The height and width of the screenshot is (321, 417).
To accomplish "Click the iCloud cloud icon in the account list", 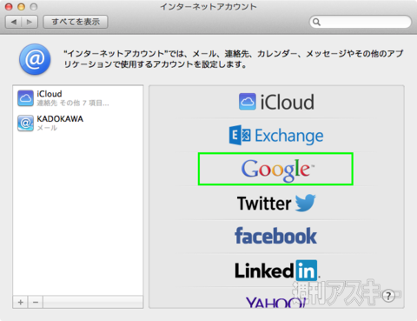I will pyautogui.click(x=25, y=98).
